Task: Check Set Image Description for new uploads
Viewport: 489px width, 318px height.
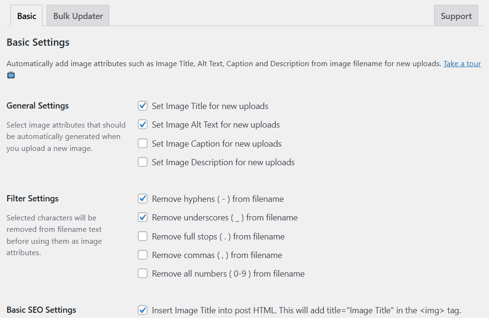Action: point(143,162)
